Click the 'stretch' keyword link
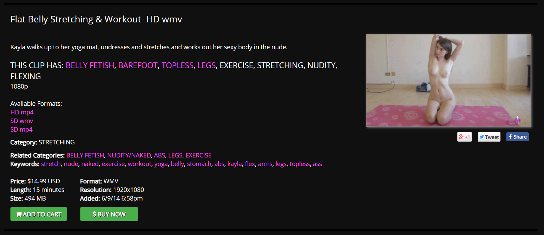This screenshot has width=544, height=235. click(x=51, y=164)
